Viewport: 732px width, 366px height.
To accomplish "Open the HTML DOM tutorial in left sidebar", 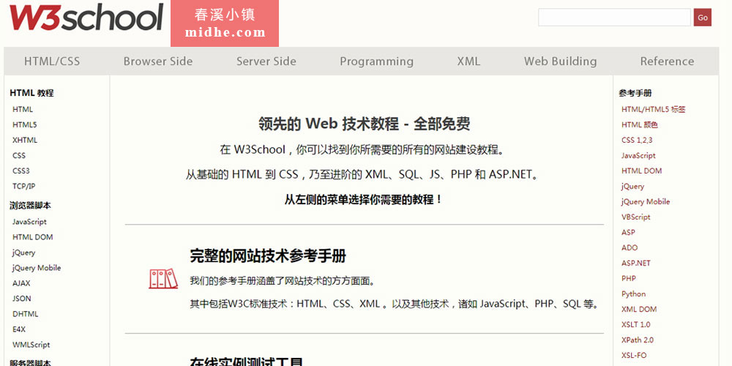I will [x=33, y=237].
